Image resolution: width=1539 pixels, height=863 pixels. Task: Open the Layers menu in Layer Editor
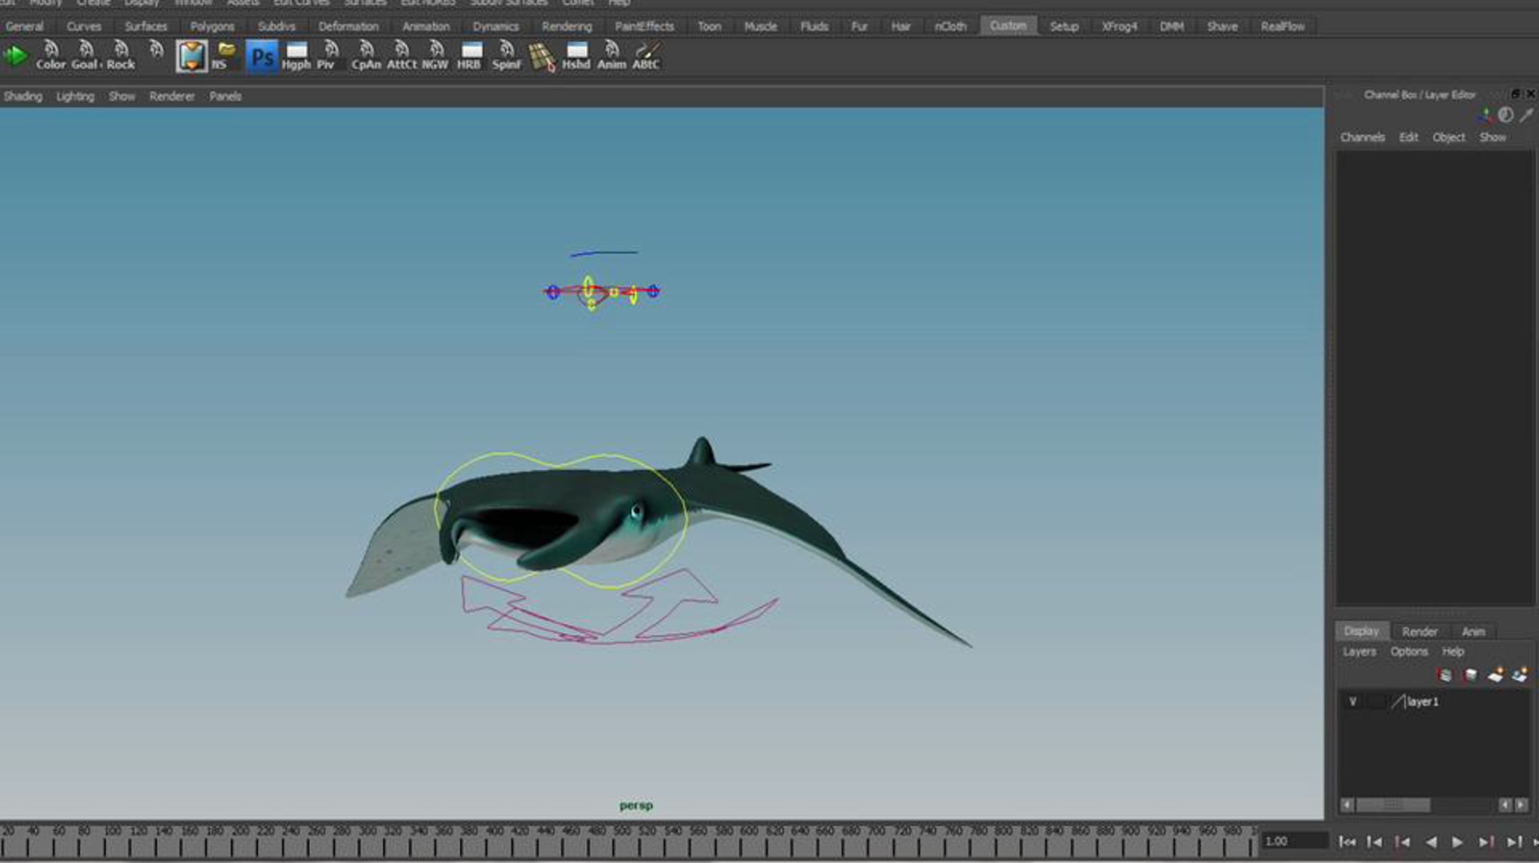pos(1359,651)
